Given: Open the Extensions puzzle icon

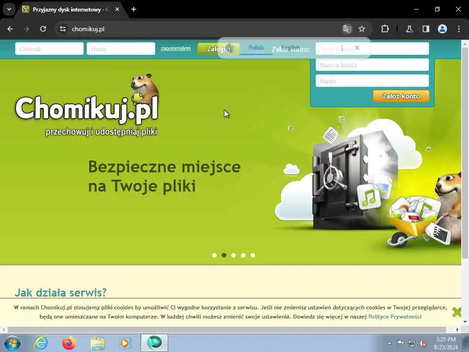Looking at the screenshot, I should [385, 29].
